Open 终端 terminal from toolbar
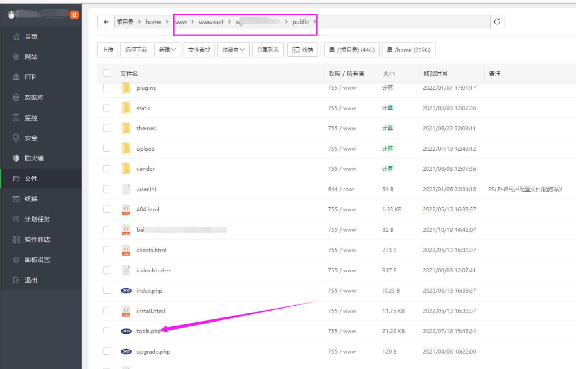 pyautogui.click(x=303, y=50)
